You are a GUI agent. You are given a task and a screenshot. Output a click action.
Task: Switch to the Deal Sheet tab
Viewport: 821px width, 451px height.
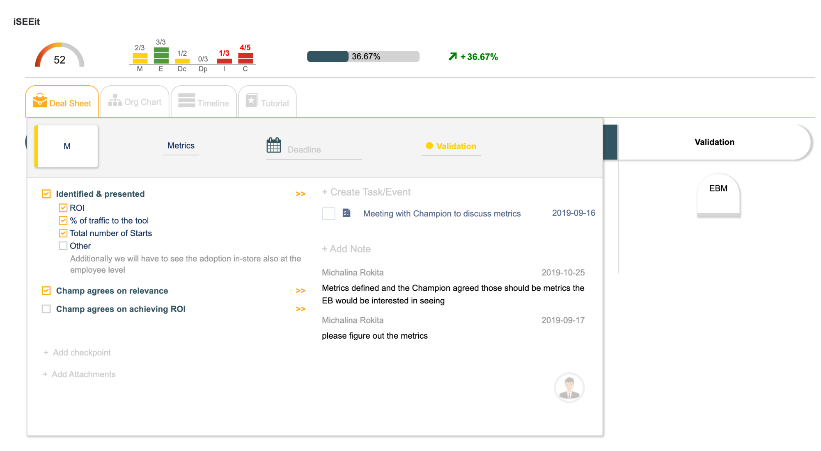pos(62,102)
